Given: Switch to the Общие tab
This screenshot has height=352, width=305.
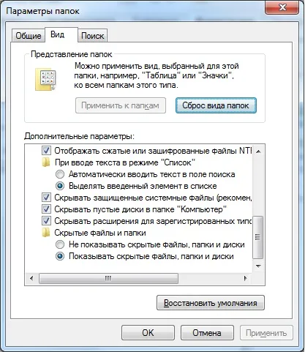Looking at the screenshot, I should click(29, 36).
